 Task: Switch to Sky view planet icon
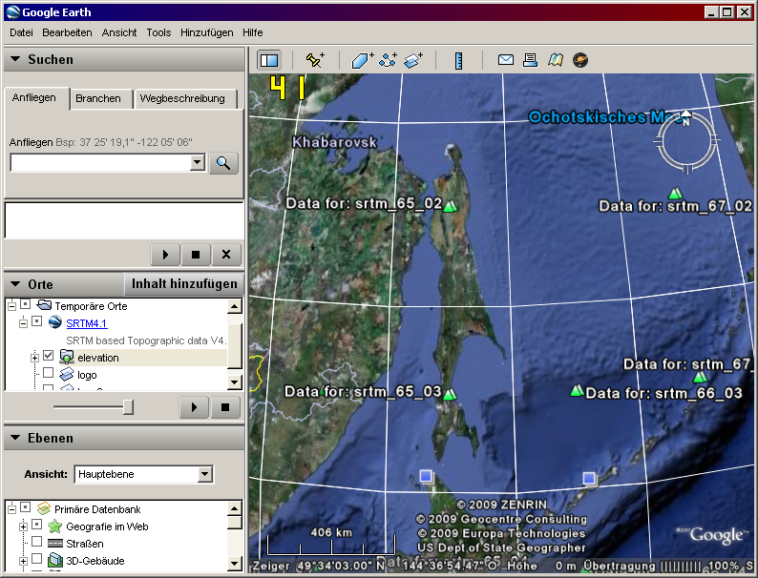579,60
